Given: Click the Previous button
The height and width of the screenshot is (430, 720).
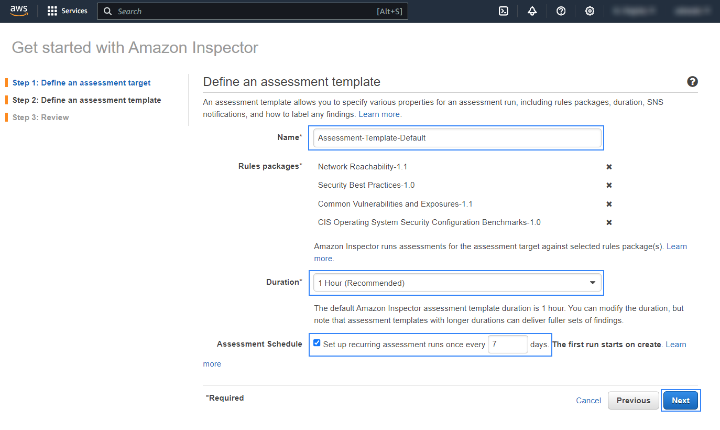Looking at the screenshot, I should tap(633, 401).
